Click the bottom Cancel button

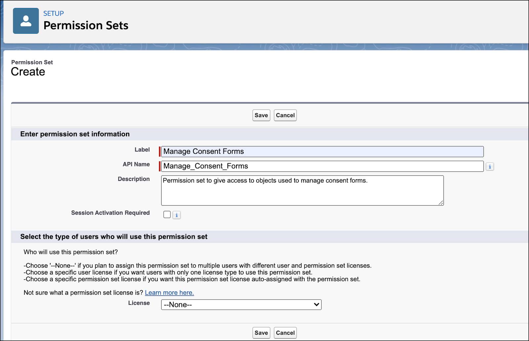pos(285,333)
